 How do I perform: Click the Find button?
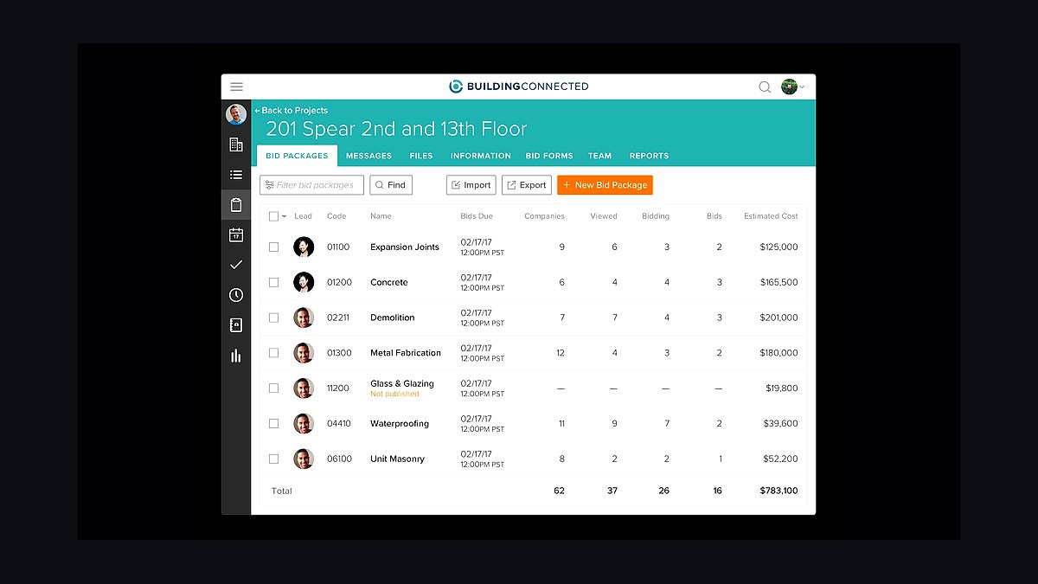[x=391, y=185]
